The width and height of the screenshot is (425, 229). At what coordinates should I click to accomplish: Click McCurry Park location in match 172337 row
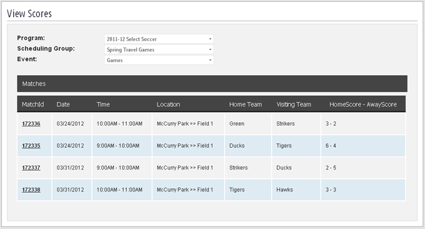point(185,168)
